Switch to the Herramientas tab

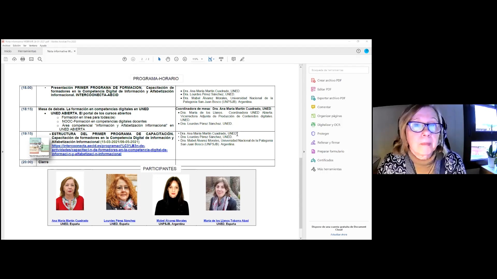[x=27, y=51]
